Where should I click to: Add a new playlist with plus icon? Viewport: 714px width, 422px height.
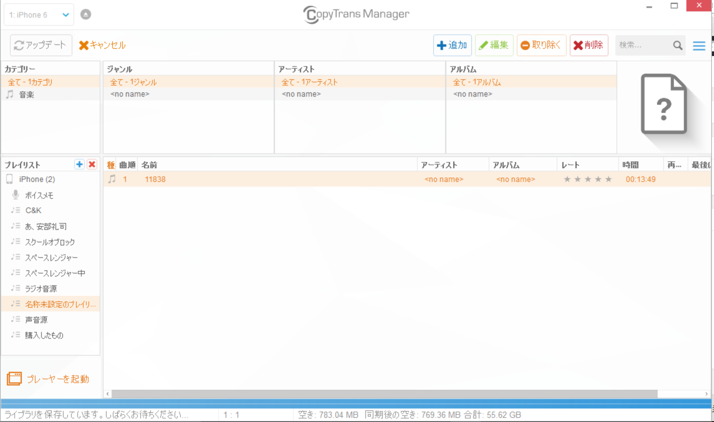[79, 164]
